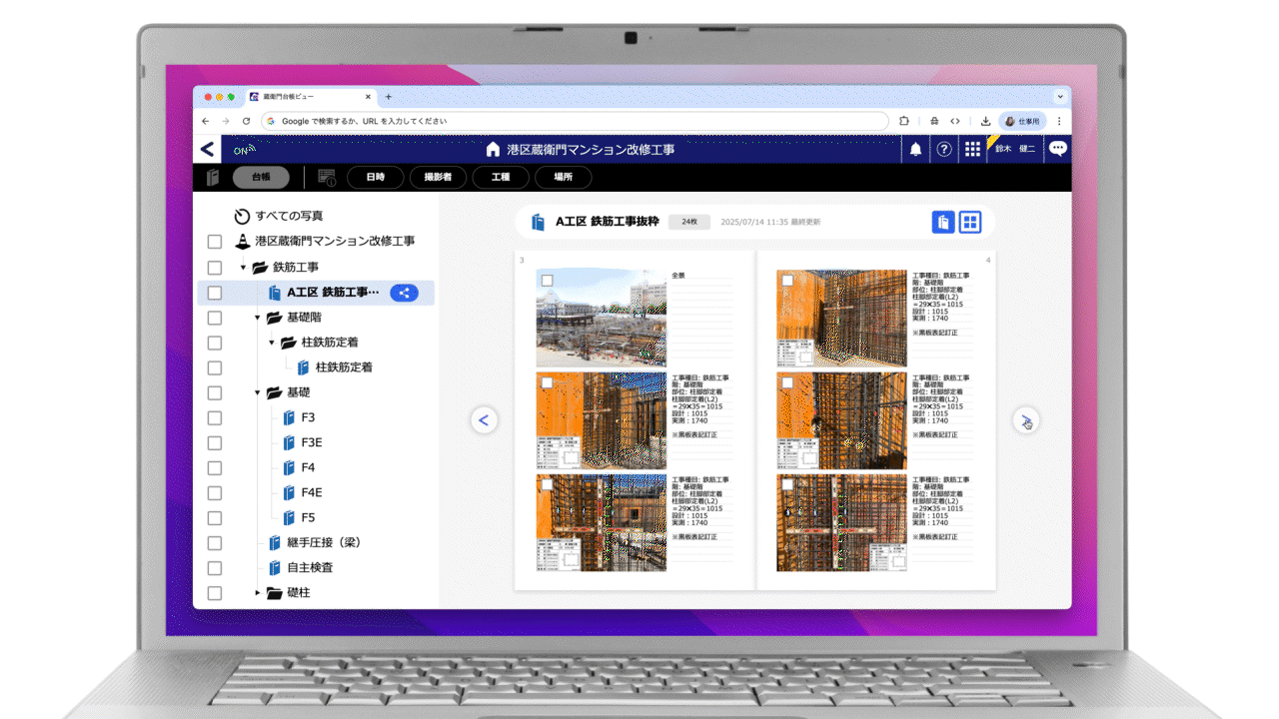Open the help question mark icon
The height and width of the screenshot is (719, 1279).
tap(943, 150)
